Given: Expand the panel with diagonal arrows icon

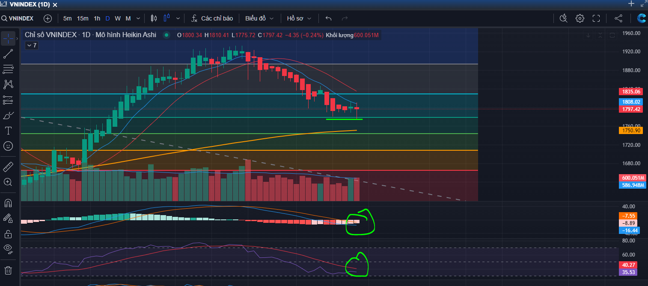Looking at the screenshot, I should (x=644, y=4).
